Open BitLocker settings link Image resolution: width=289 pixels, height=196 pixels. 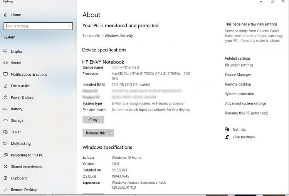pyautogui.click(x=239, y=65)
